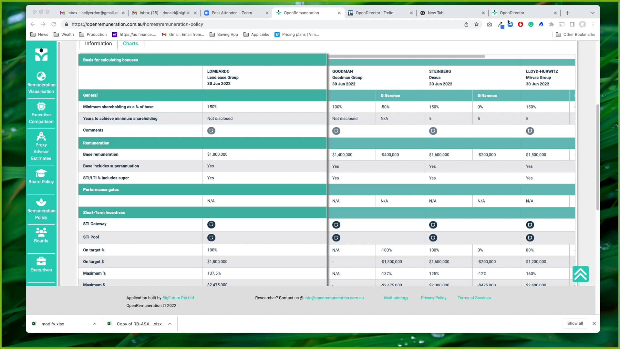Image resolution: width=620 pixels, height=349 pixels.
Task: Open Steinberg Comments note icon
Action: click(433, 131)
